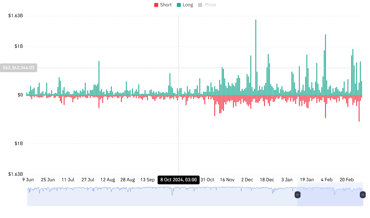
Task: Click the 562,362,344.03 value label
Action: pos(18,68)
